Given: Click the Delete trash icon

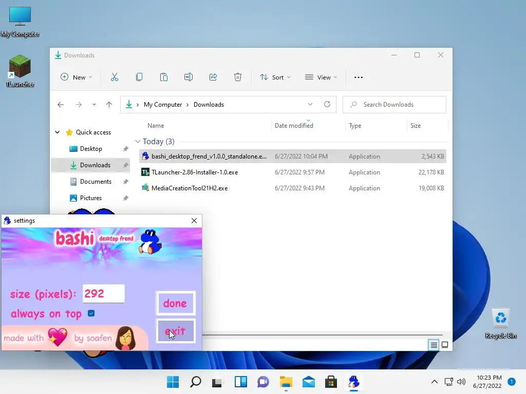Looking at the screenshot, I should coord(237,77).
